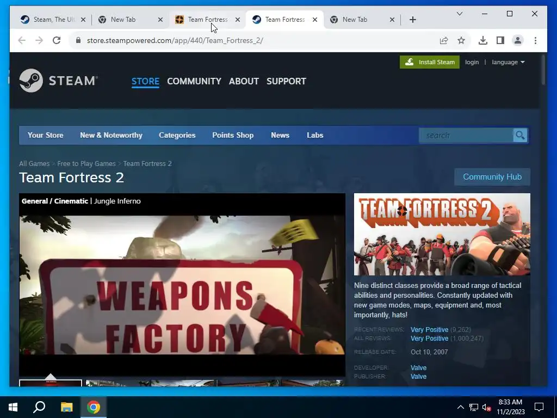This screenshot has height=418, width=557.
Task: Bookmark this page with the star icon
Action: pos(461,40)
